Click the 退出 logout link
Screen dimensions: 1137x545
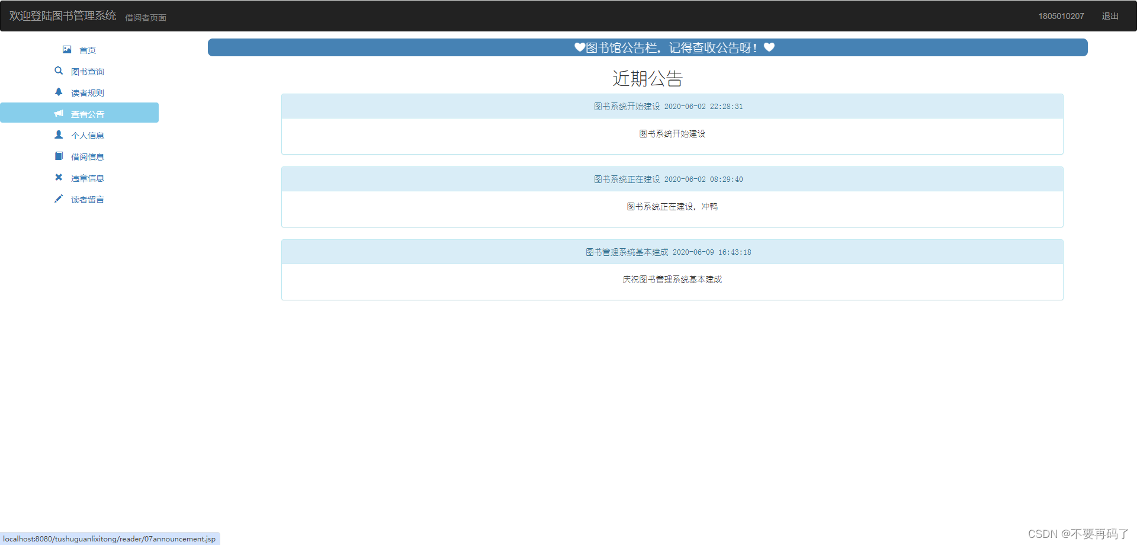(x=1110, y=16)
